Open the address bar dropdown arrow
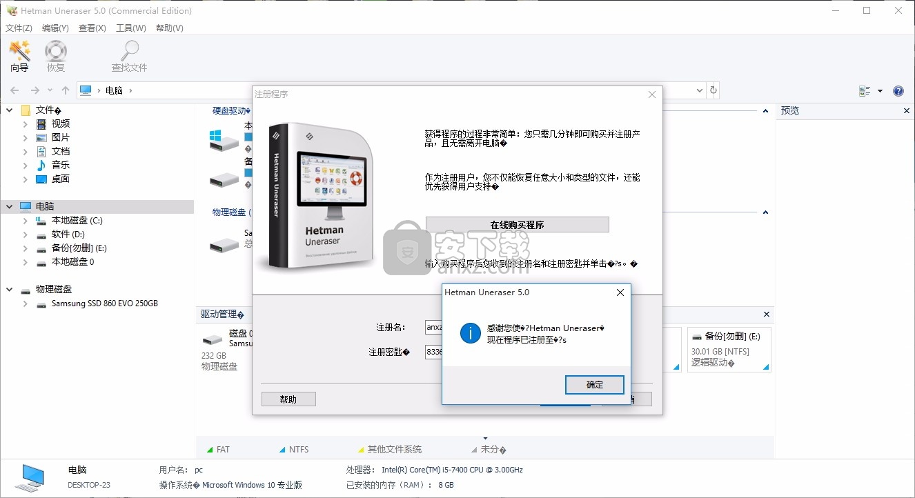The height and width of the screenshot is (498, 915). pos(699,90)
